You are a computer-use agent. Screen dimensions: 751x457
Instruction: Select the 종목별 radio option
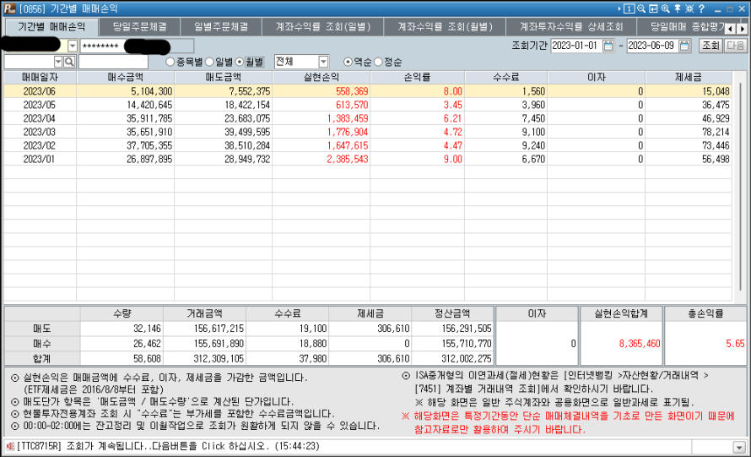click(170, 62)
